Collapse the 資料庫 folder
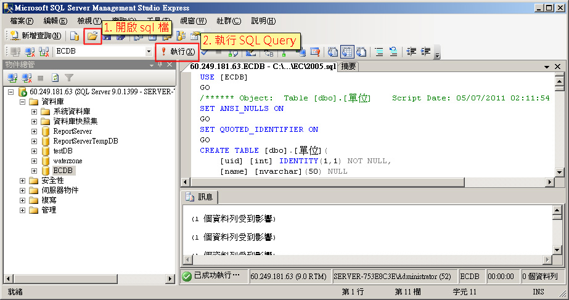Viewport: 569px width, 300px height. tap(22, 102)
